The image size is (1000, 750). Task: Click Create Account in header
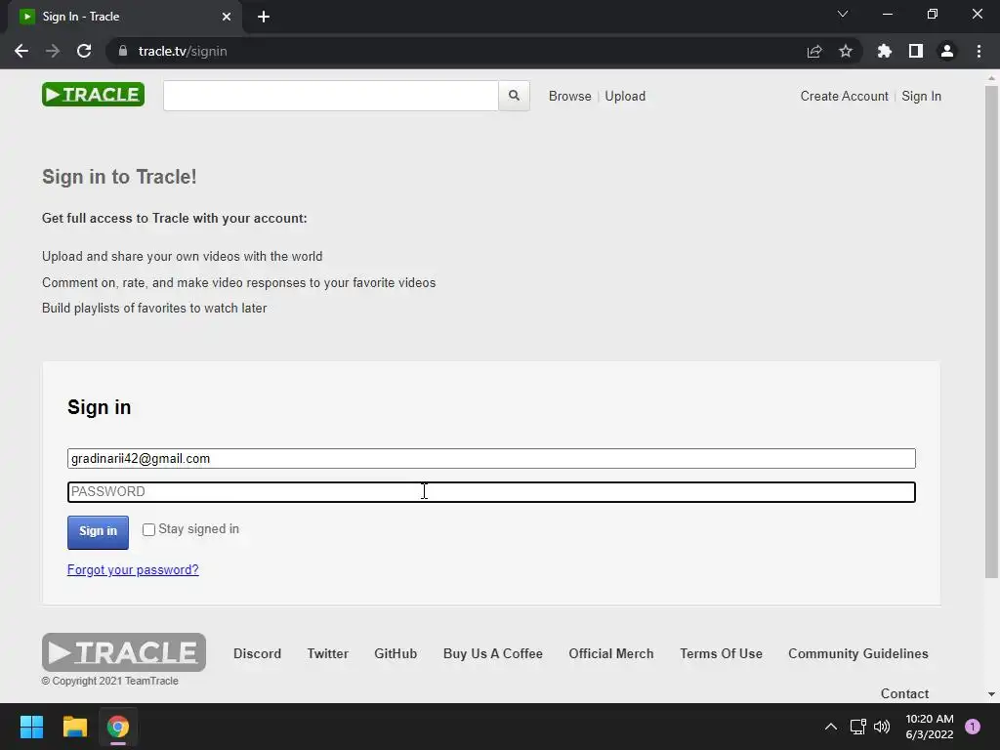coord(844,96)
